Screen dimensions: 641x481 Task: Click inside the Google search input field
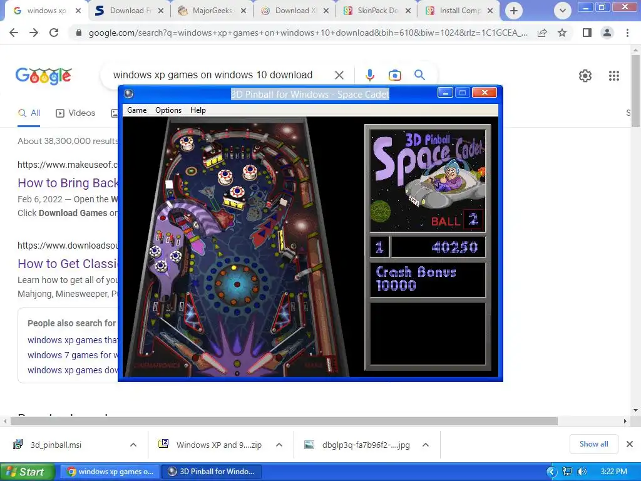coord(213,75)
